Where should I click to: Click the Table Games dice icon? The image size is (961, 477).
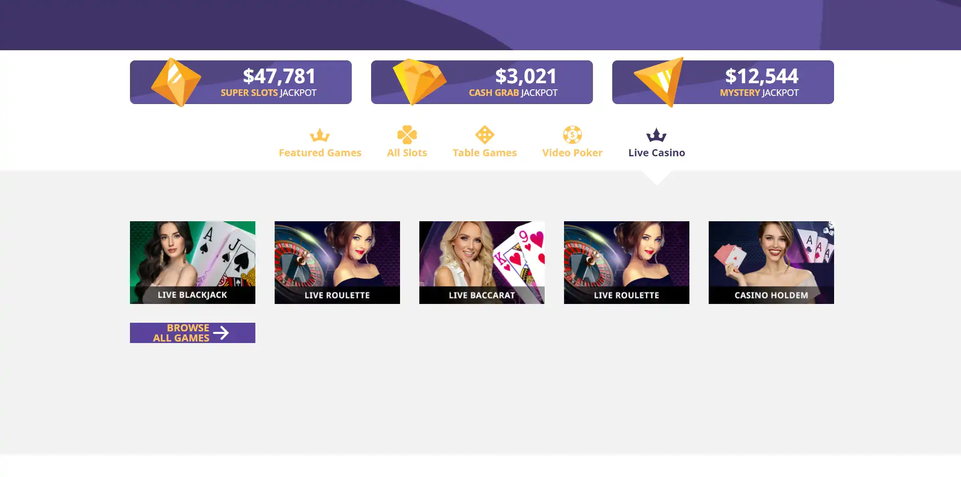[x=485, y=135]
